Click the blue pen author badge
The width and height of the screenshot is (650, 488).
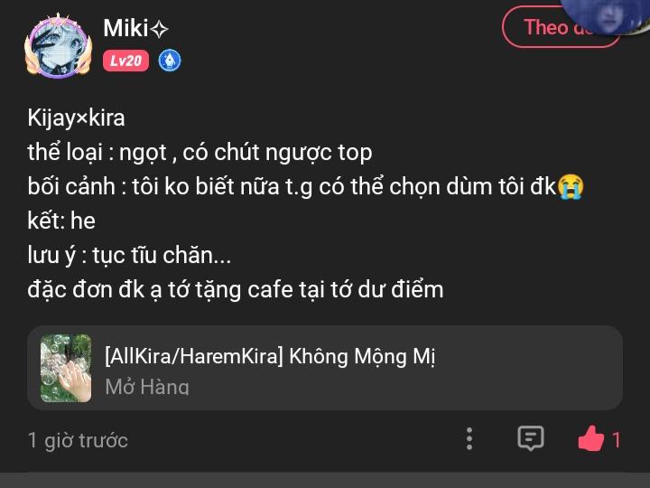170,61
